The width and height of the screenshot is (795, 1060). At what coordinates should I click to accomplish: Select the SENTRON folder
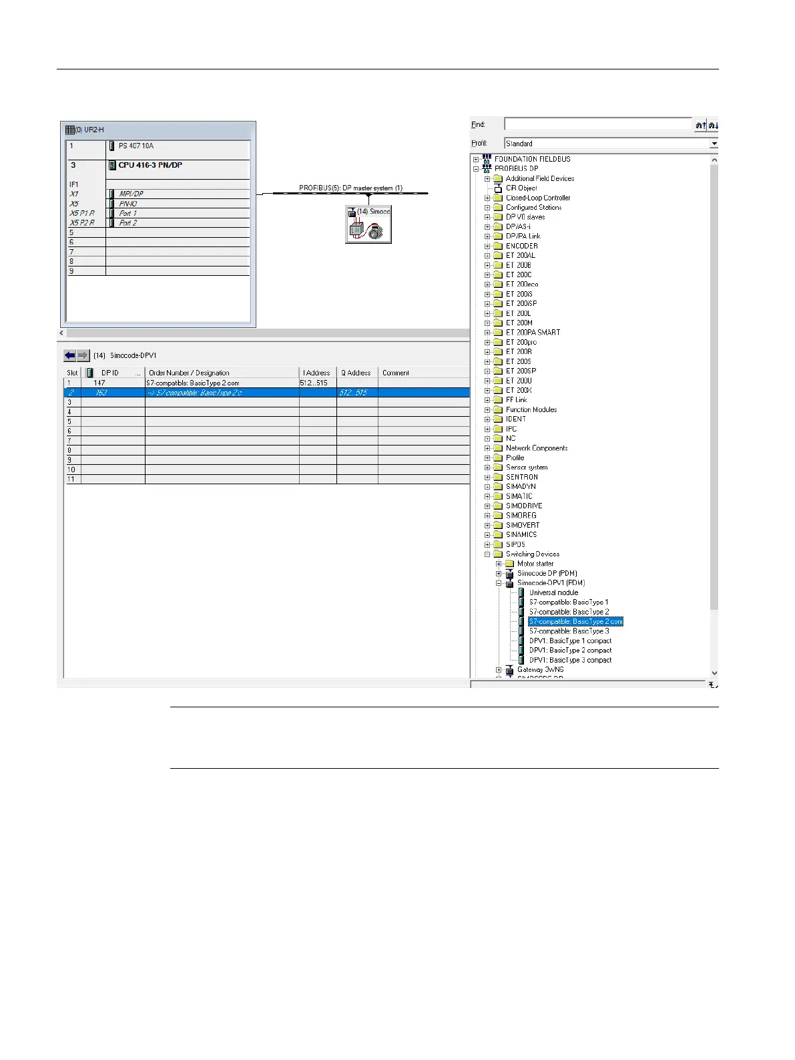(521, 477)
